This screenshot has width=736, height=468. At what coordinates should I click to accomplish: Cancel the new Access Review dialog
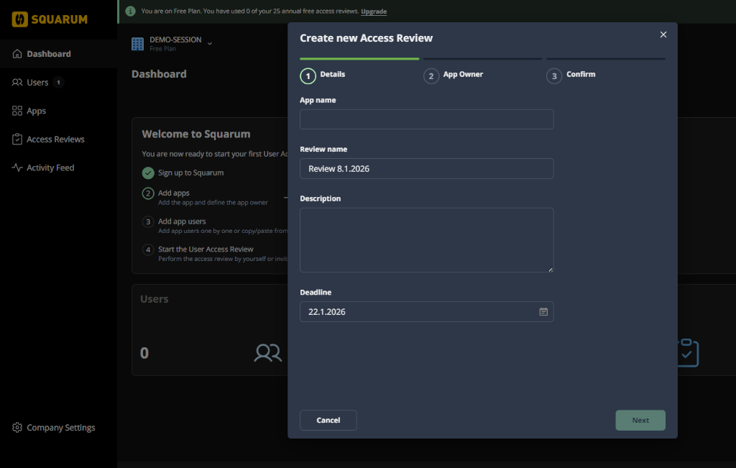click(328, 420)
